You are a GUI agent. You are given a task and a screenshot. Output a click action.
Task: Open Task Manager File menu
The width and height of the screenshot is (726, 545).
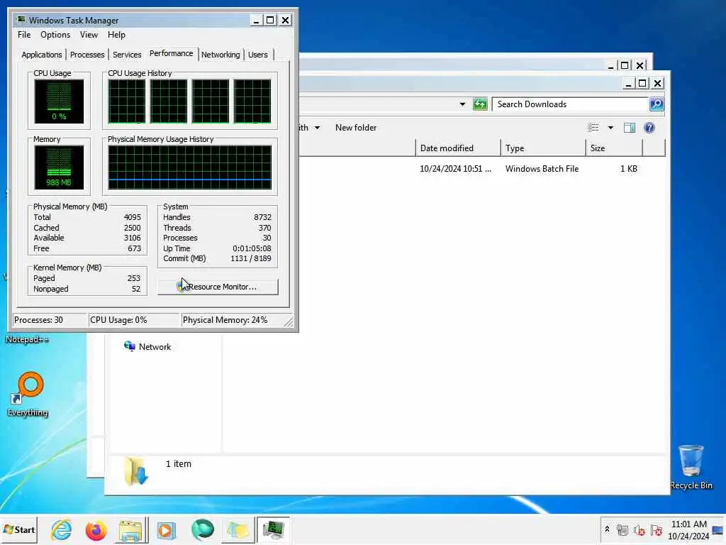(24, 35)
